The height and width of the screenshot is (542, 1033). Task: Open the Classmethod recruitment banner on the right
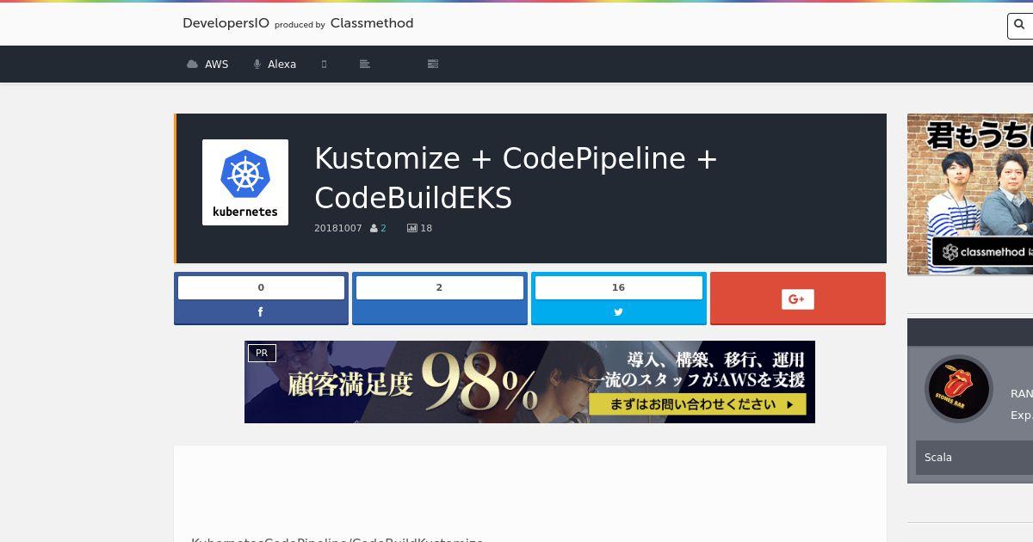tap(970, 194)
